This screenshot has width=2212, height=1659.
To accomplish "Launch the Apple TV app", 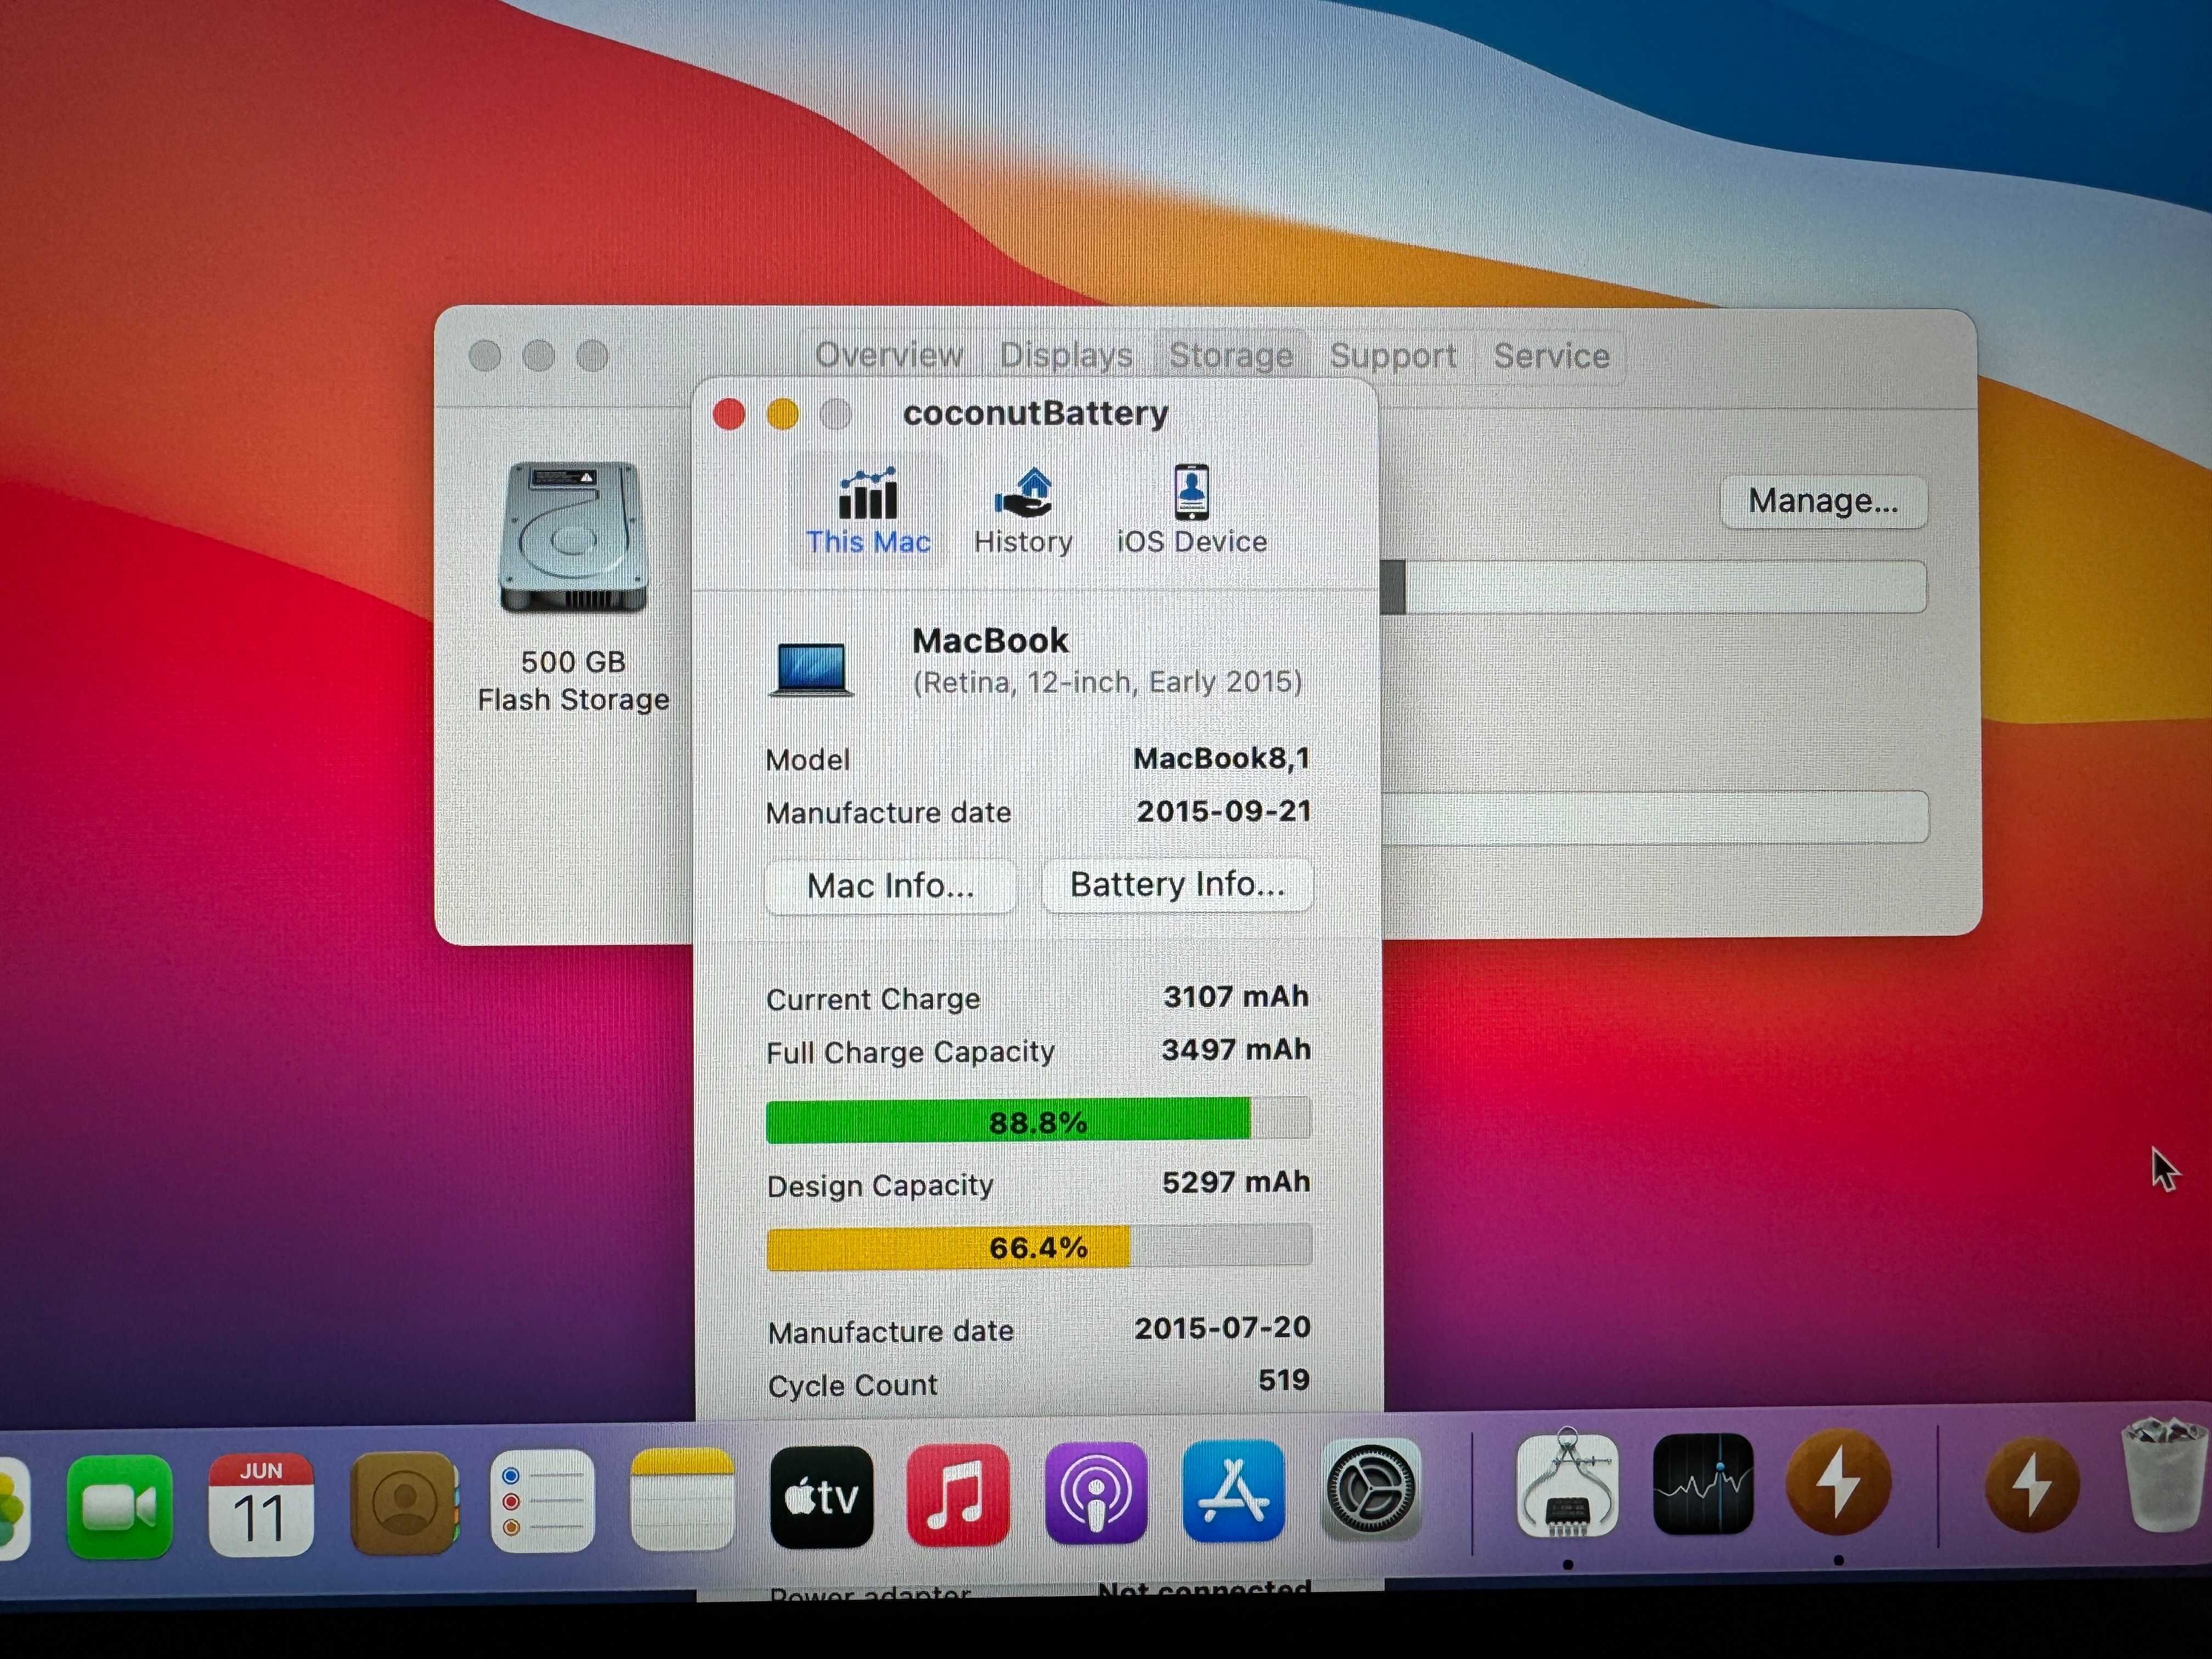I will tap(821, 1496).
